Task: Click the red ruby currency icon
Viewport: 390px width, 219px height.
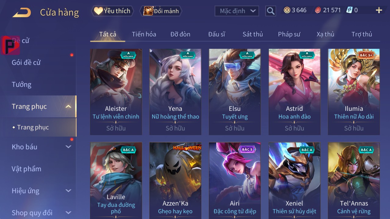Action: tap(318, 10)
